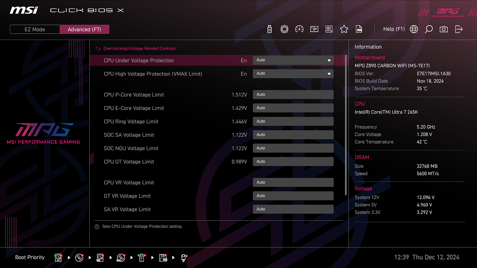Viewport: 477px width, 268px height.
Task: Select USB key boot device icon
Action: pos(142,258)
